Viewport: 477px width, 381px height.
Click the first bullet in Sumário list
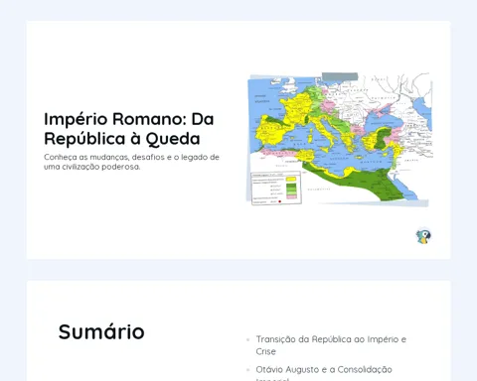(x=248, y=339)
